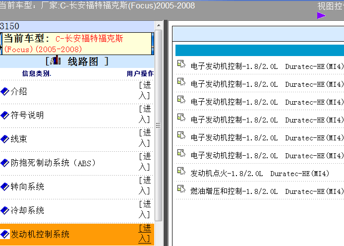Select the 冷却系统 category row
The image size is (344, 246).
[77, 211]
